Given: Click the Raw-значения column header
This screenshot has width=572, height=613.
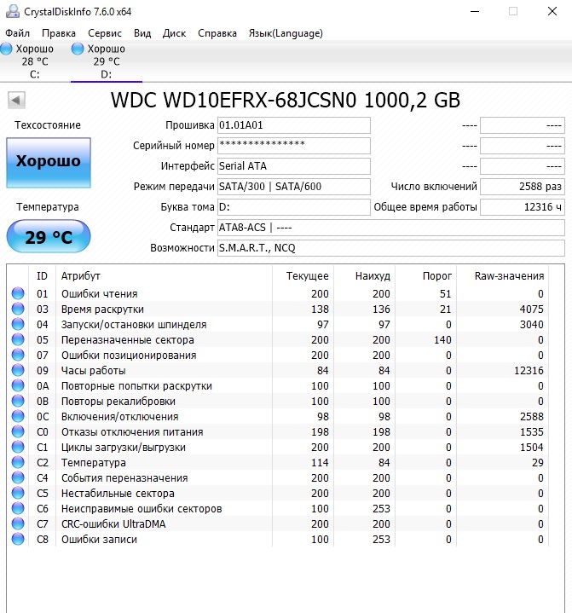Looking at the screenshot, I should 503,276.
